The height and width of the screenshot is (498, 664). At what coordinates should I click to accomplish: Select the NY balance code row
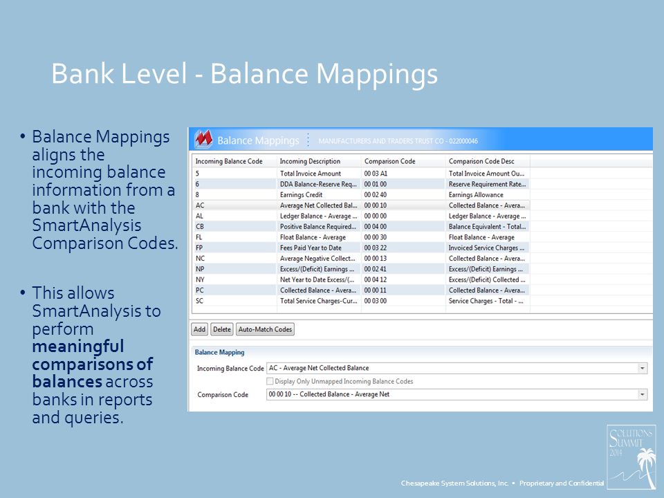(x=361, y=279)
